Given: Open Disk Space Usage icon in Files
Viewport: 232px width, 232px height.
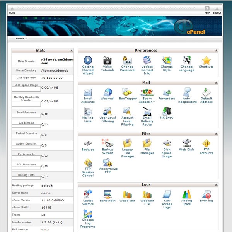Looking at the screenshot, I should pyautogui.click(x=167, y=143).
